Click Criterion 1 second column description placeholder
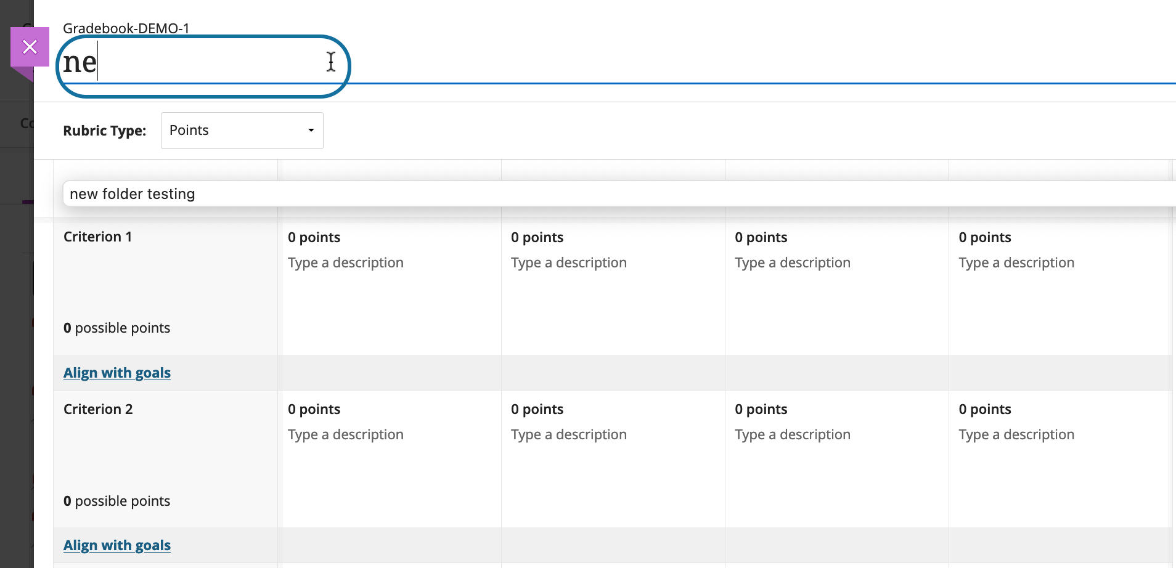Screen dimensions: 1176x568 [568, 263]
